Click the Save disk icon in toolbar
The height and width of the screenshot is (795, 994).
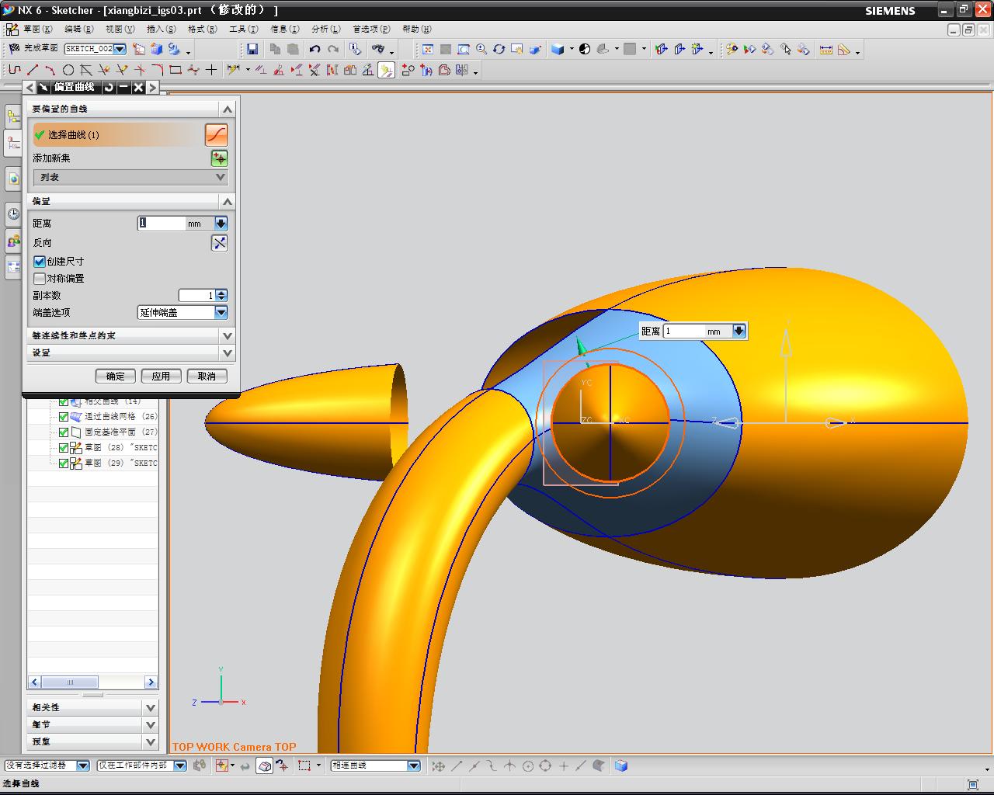(x=252, y=49)
